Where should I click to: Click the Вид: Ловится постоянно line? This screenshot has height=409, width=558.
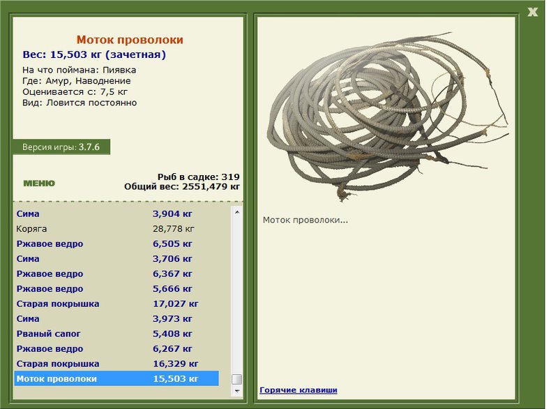[x=80, y=103]
